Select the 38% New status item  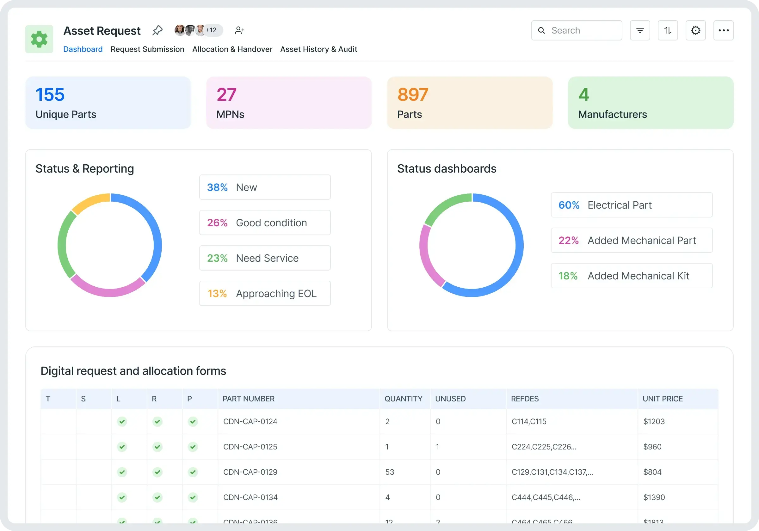point(264,187)
